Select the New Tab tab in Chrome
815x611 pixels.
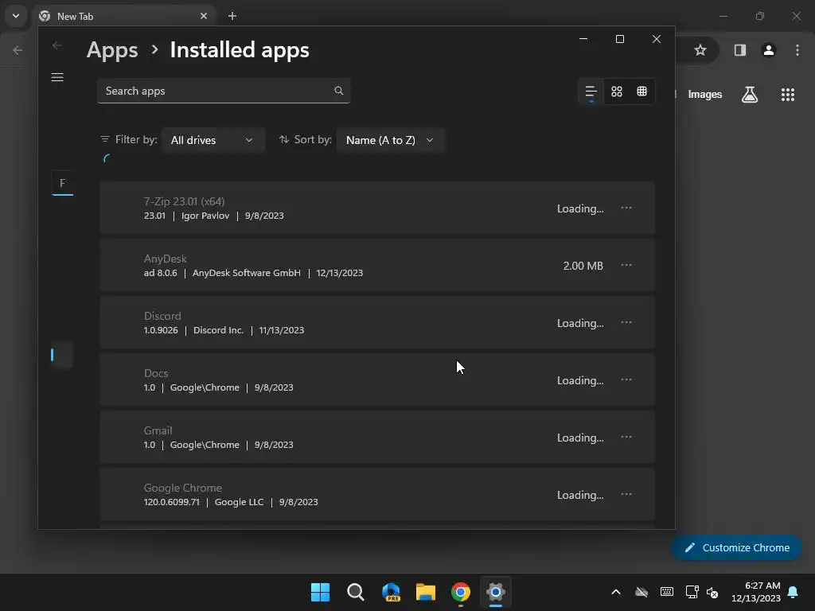coord(123,16)
